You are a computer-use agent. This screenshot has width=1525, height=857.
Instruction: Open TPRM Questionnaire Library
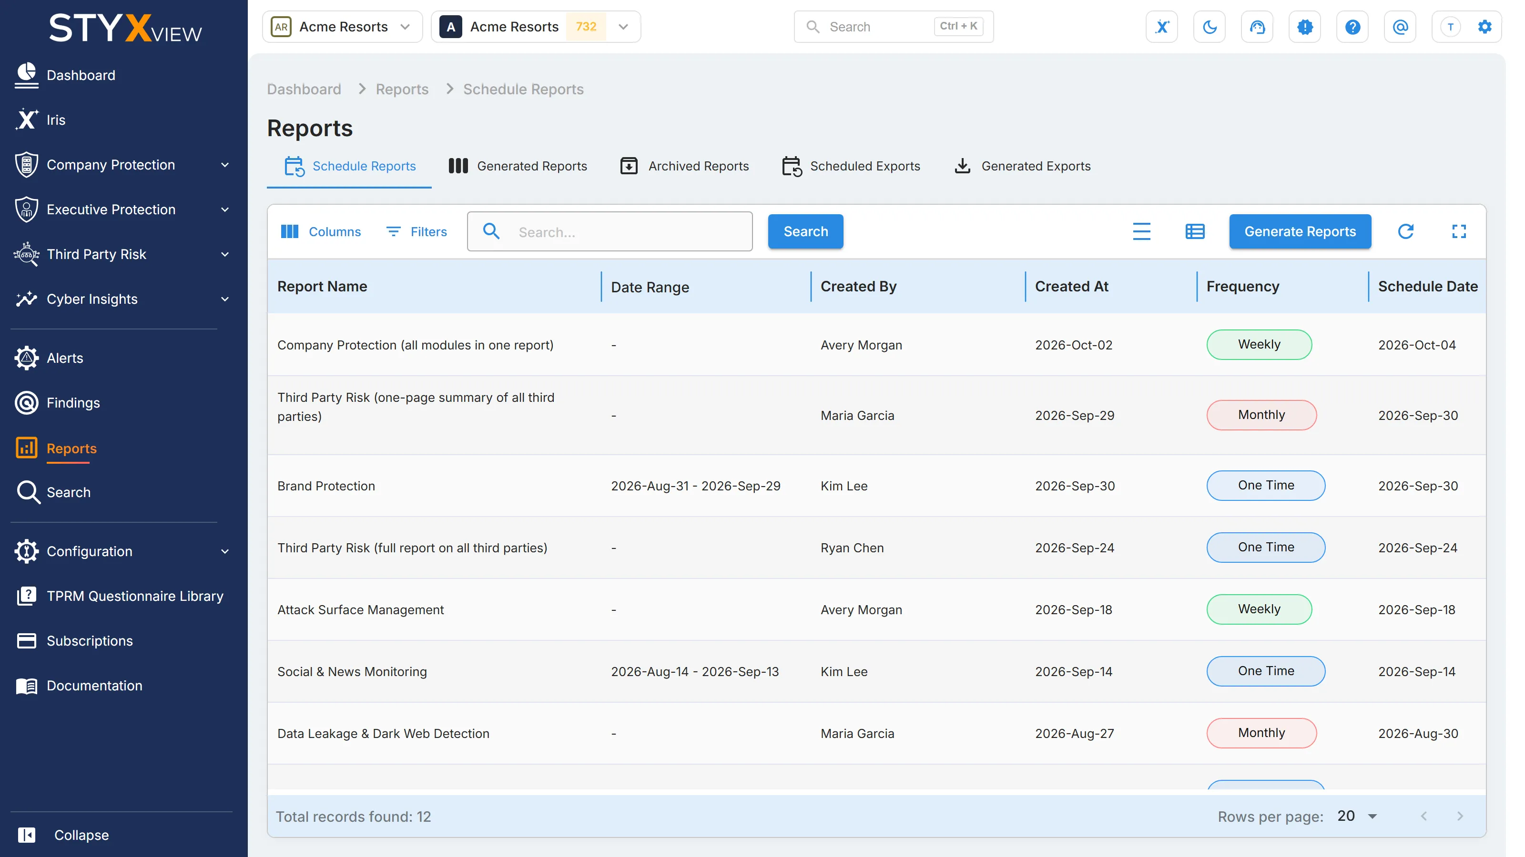pyautogui.click(x=135, y=596)
